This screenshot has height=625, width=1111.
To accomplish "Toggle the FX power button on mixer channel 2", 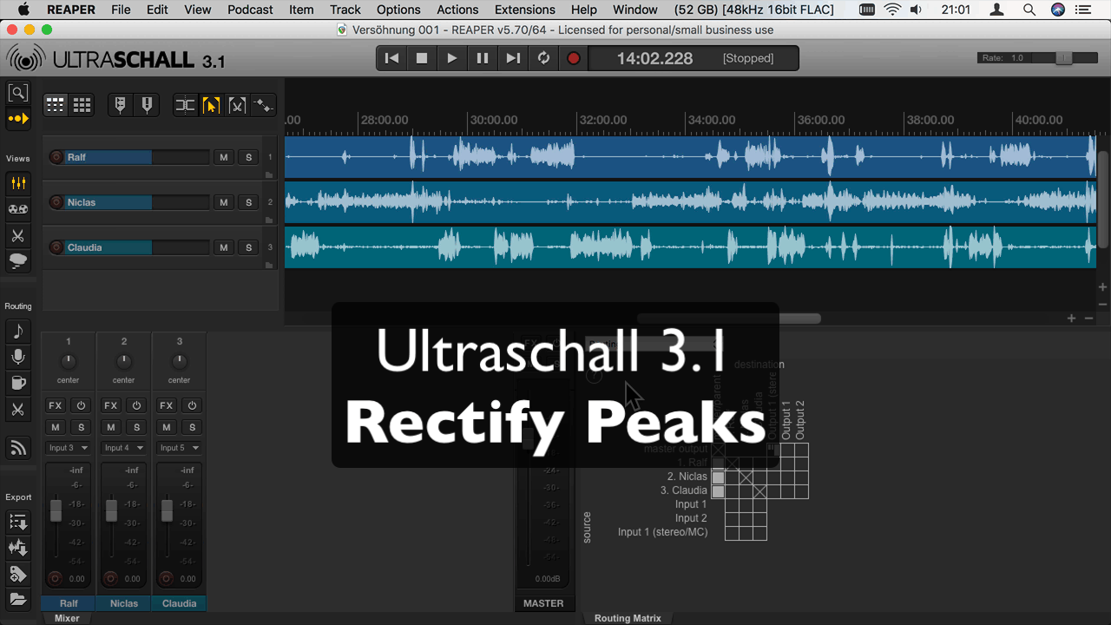I will (136, 405).
